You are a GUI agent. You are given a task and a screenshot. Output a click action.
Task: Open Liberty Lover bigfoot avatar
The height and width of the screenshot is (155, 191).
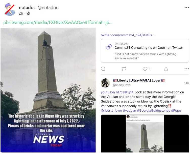[105, 83]
